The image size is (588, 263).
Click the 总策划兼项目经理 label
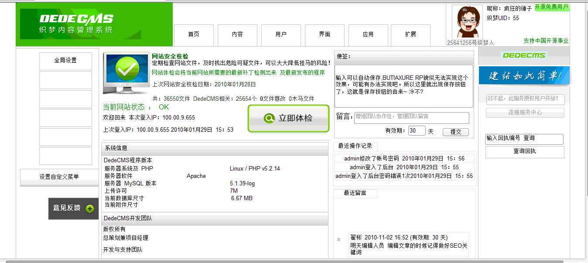126,238
